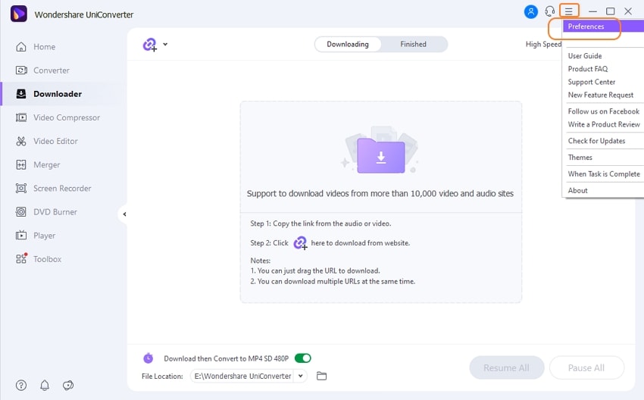Open the notifications bell icon

[45, 385]
